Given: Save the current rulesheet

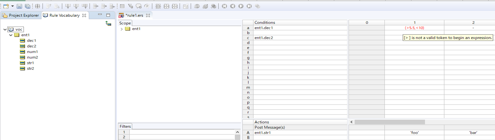Looking at the screenshot, I should tap(19, 6).
